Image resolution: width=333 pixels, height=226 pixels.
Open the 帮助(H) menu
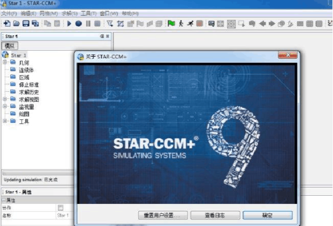[130, 14]
